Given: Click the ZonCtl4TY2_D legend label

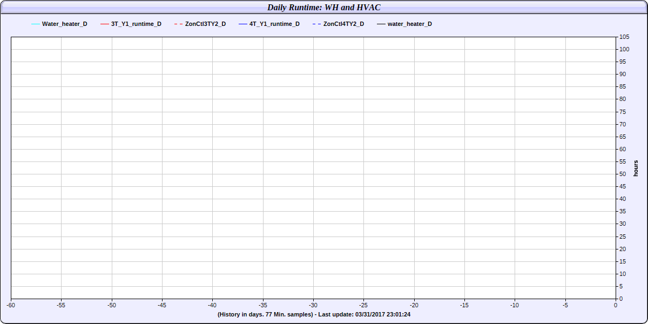Looking at the screenshot, I should pos(343,24).
